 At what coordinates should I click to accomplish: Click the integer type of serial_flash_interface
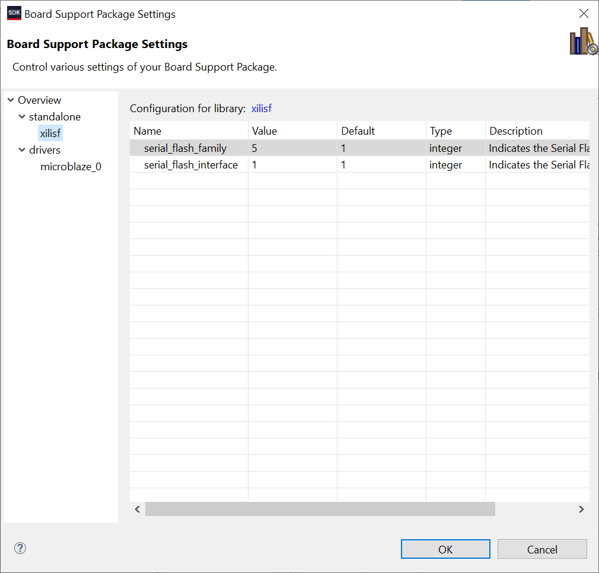click(x=455, y=165)
